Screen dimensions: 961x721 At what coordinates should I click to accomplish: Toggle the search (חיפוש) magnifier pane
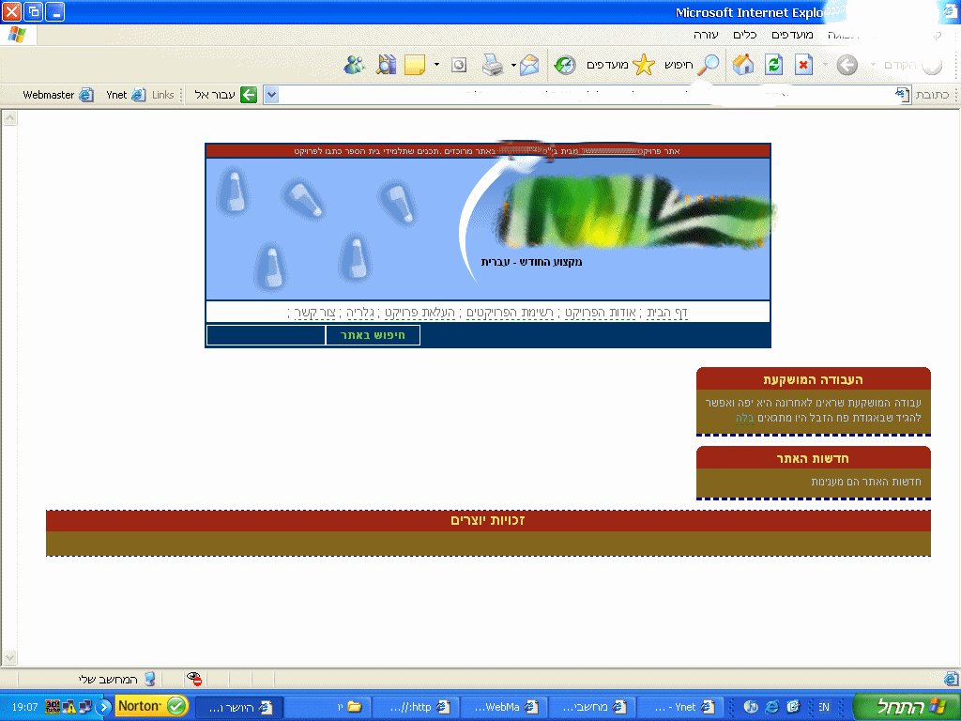click(x=696, y=65)
